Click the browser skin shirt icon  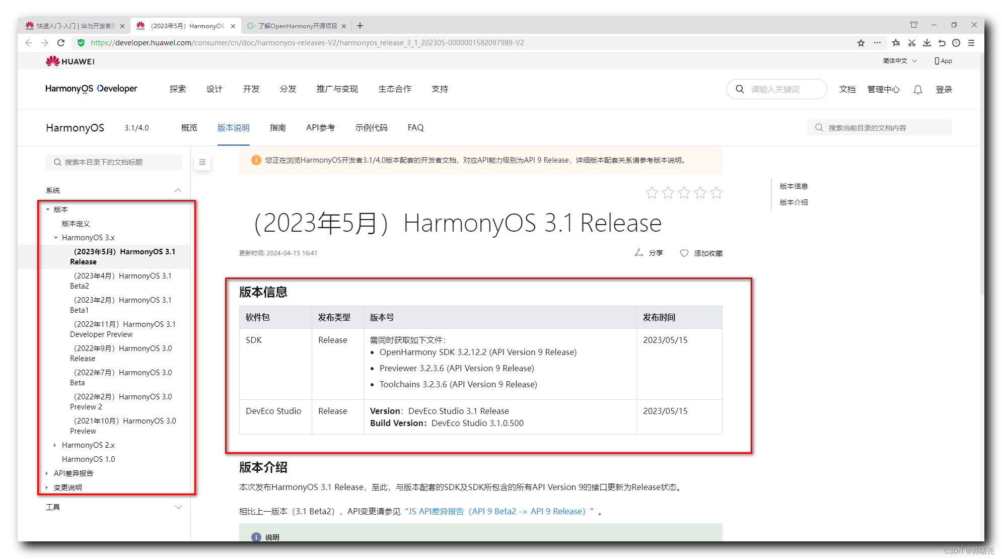pos(914,25)
